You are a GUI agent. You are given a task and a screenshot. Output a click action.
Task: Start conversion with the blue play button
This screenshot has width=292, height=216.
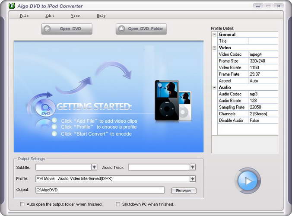click(x=248, y=181)
